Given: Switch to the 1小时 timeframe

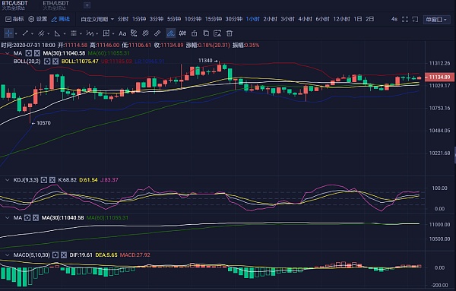Looking at the screenshot, I should tap(253, 19).
